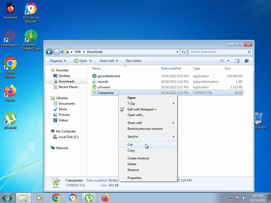
Task: Select the Recycle Bin desktop icon
Action: [260, 121]
